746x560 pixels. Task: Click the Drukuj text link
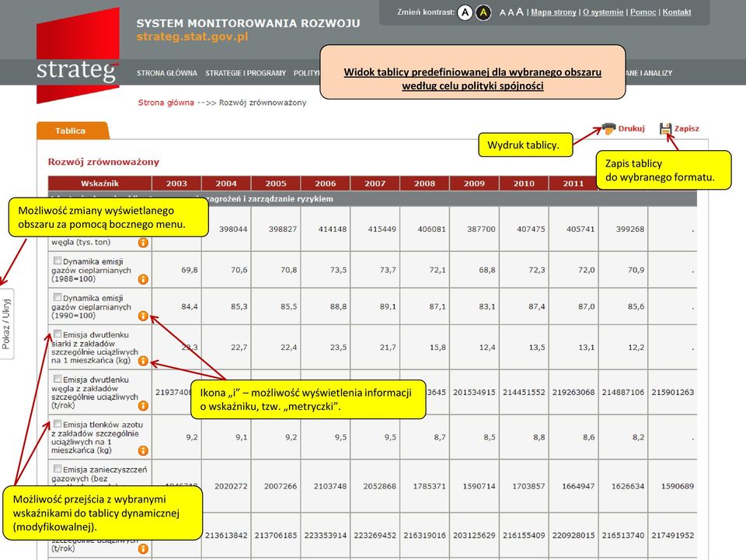coord(631,128)
